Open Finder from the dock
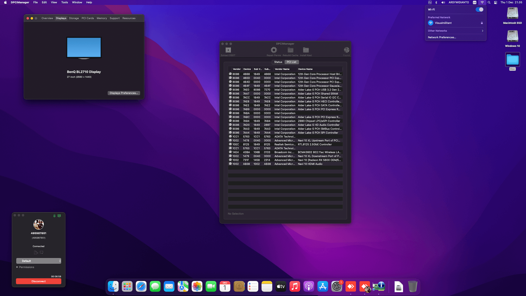 point(113,286)
